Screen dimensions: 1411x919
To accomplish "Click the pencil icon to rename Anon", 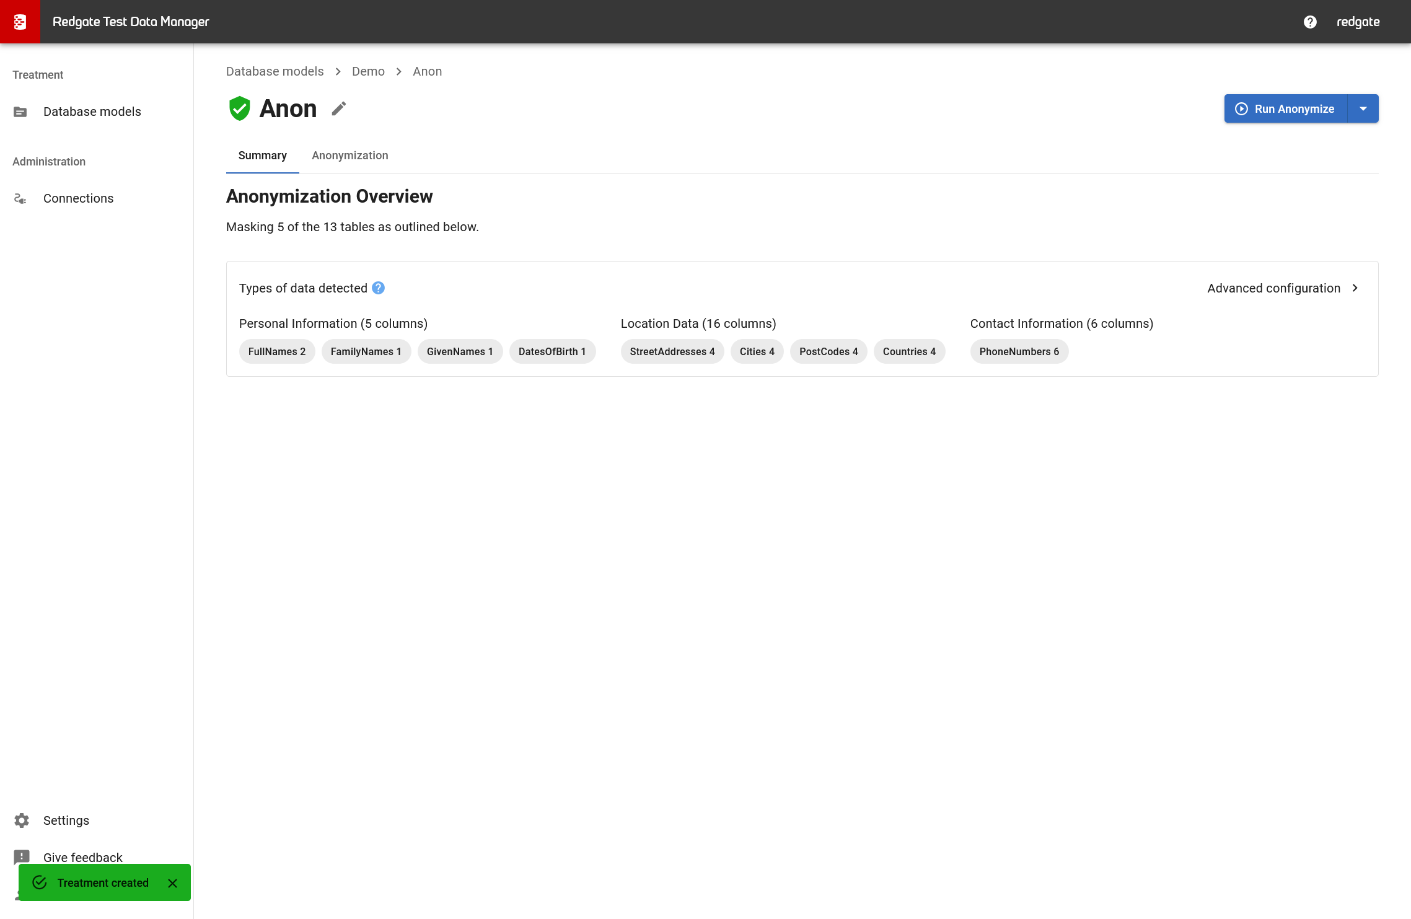I will [338, 109].
